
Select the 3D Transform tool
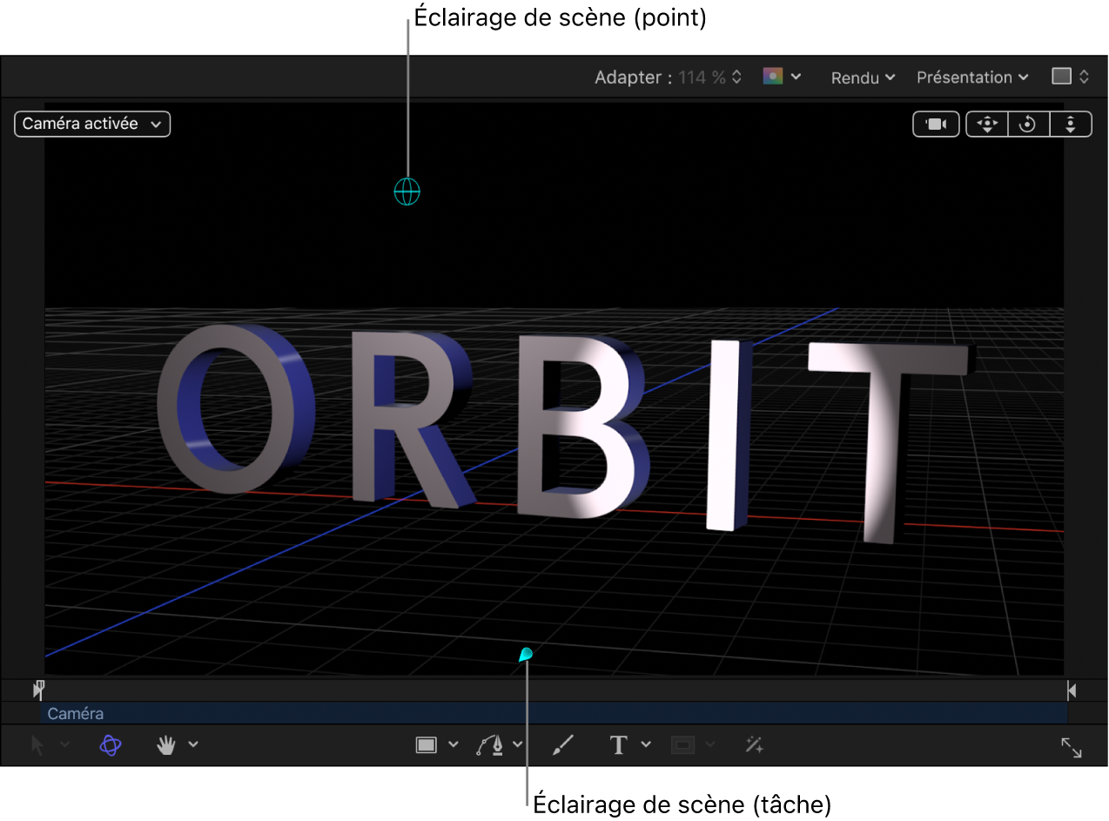(x=110, y=744)
